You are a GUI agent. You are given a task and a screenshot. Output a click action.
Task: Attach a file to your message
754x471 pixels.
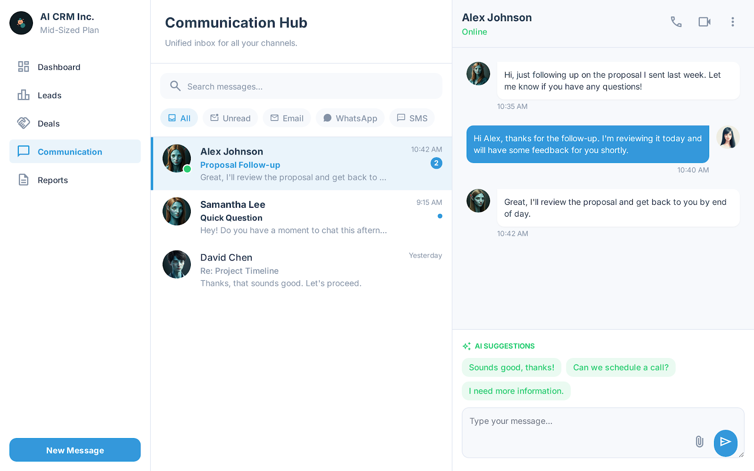pos(699,442)
